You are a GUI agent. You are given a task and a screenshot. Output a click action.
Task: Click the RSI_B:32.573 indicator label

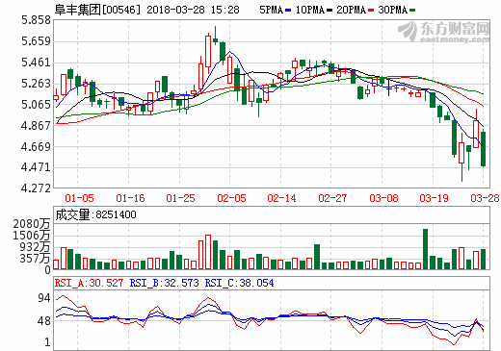pos(164,283)
